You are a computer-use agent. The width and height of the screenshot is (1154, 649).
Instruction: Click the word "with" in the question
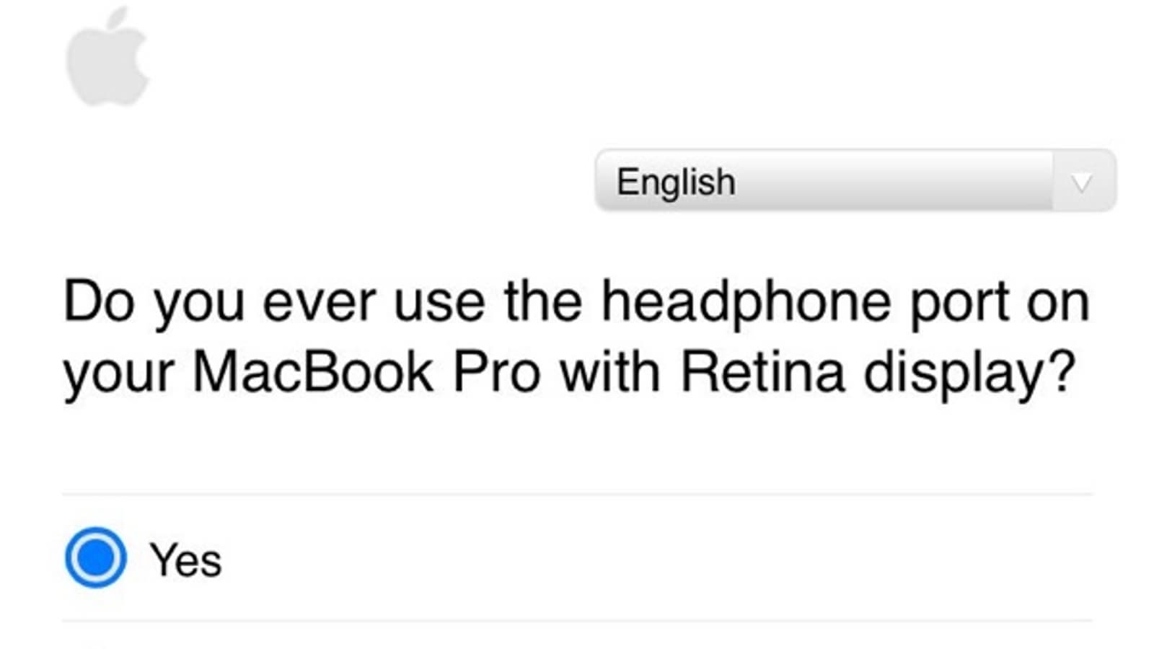609,372
